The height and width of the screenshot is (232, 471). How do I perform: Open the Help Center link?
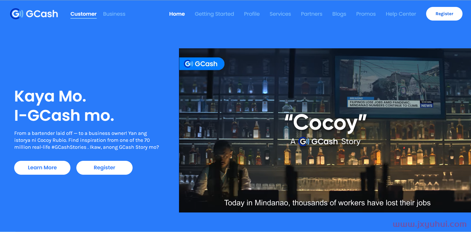tap(401, 14)
